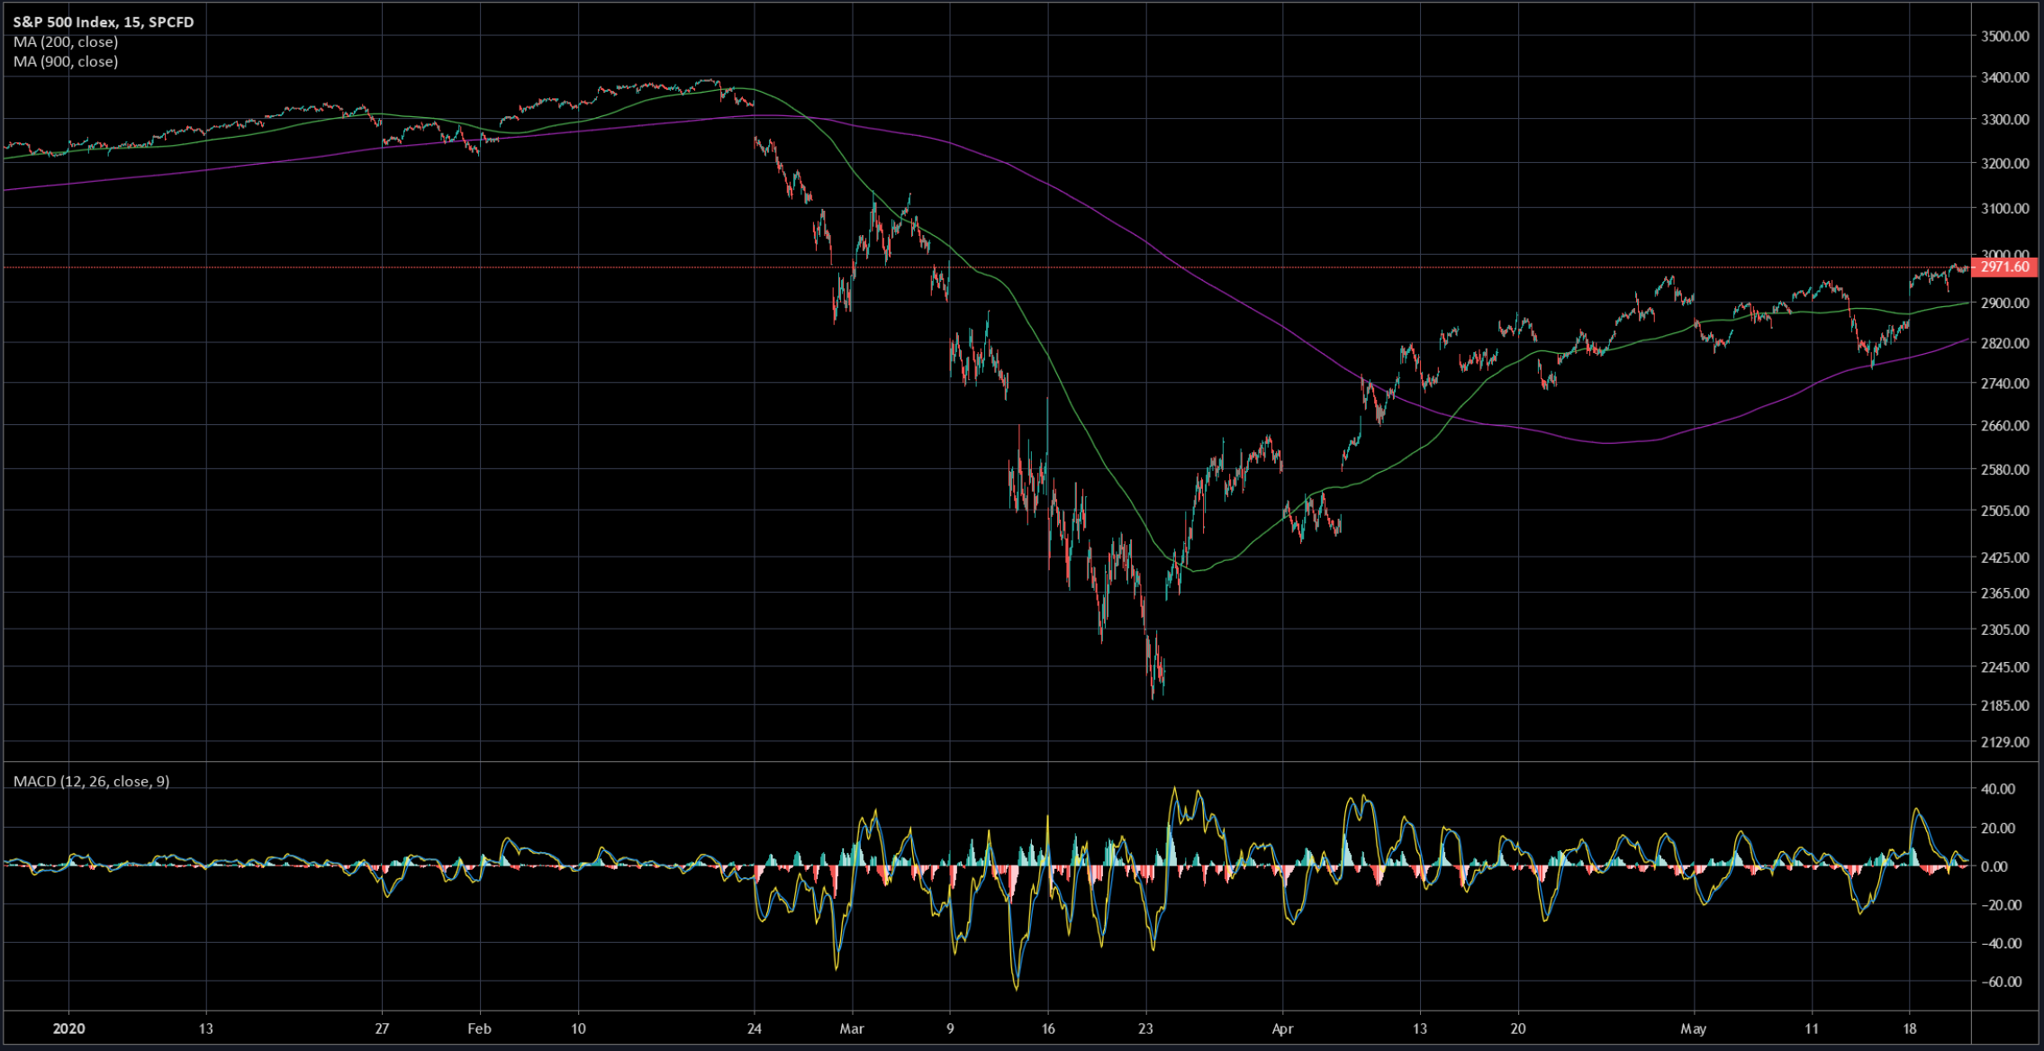This screenshot has width=2044, height=1051.
Task: Click the 20 April date label
Action: click(1518, 1028)
